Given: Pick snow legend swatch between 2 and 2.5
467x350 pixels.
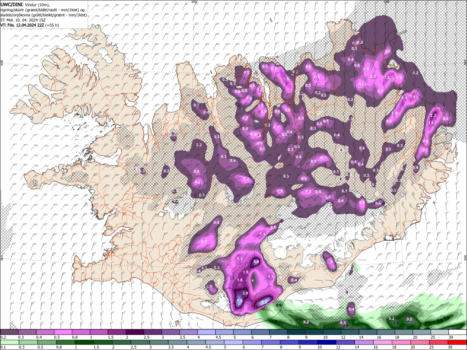Looking at the screenshot, I should (x=134, y=332).
